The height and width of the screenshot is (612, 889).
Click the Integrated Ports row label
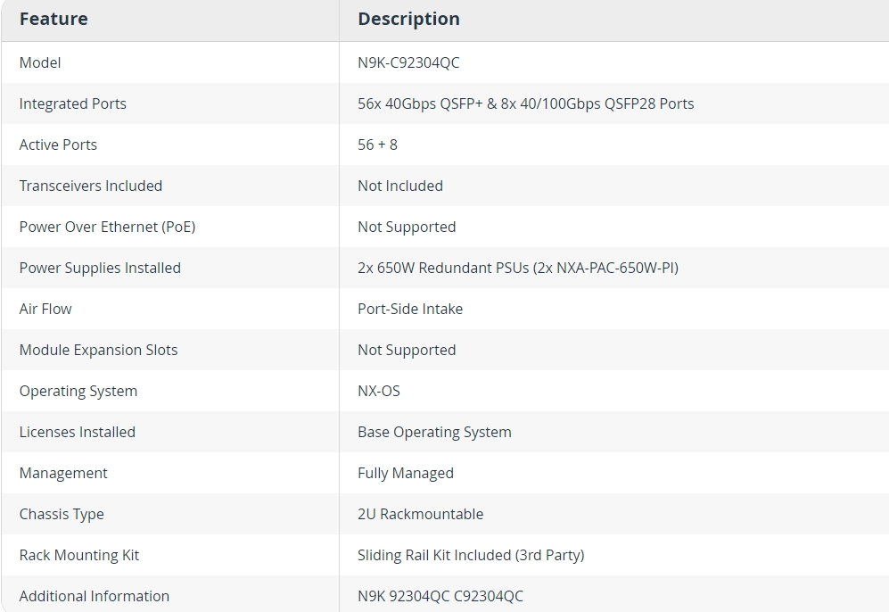(x=72, y=103)
